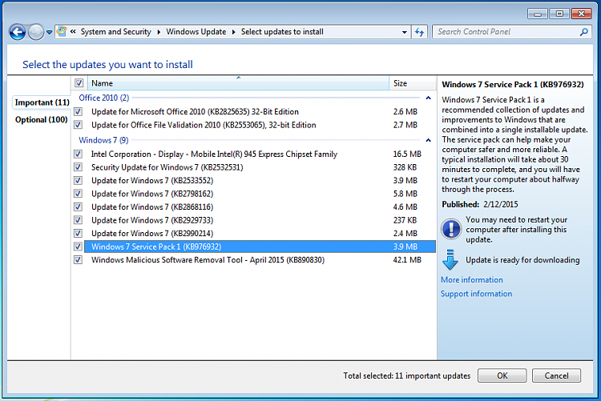Click Total selected 11 important updates text
Screen dimensions: 601x401
(406, 375)
